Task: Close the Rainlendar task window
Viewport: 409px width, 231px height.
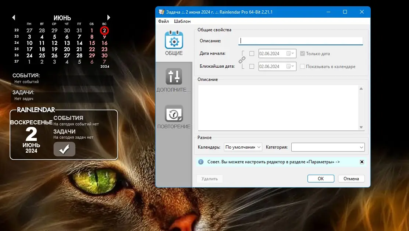Action: 362,12
